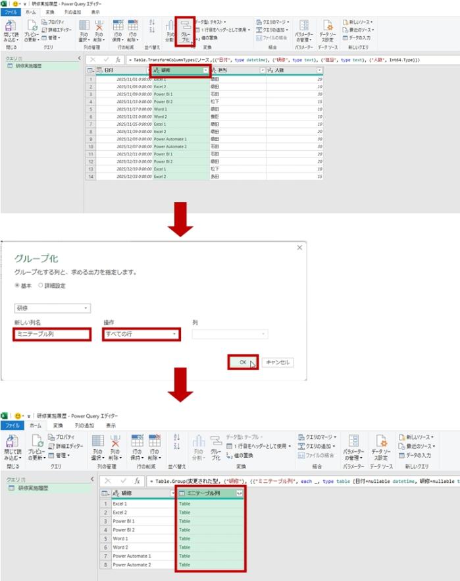460x581 pixels.
Task: Click the 新しい列名 field with ミニテーブル列
Action: (x=52, y=335)
